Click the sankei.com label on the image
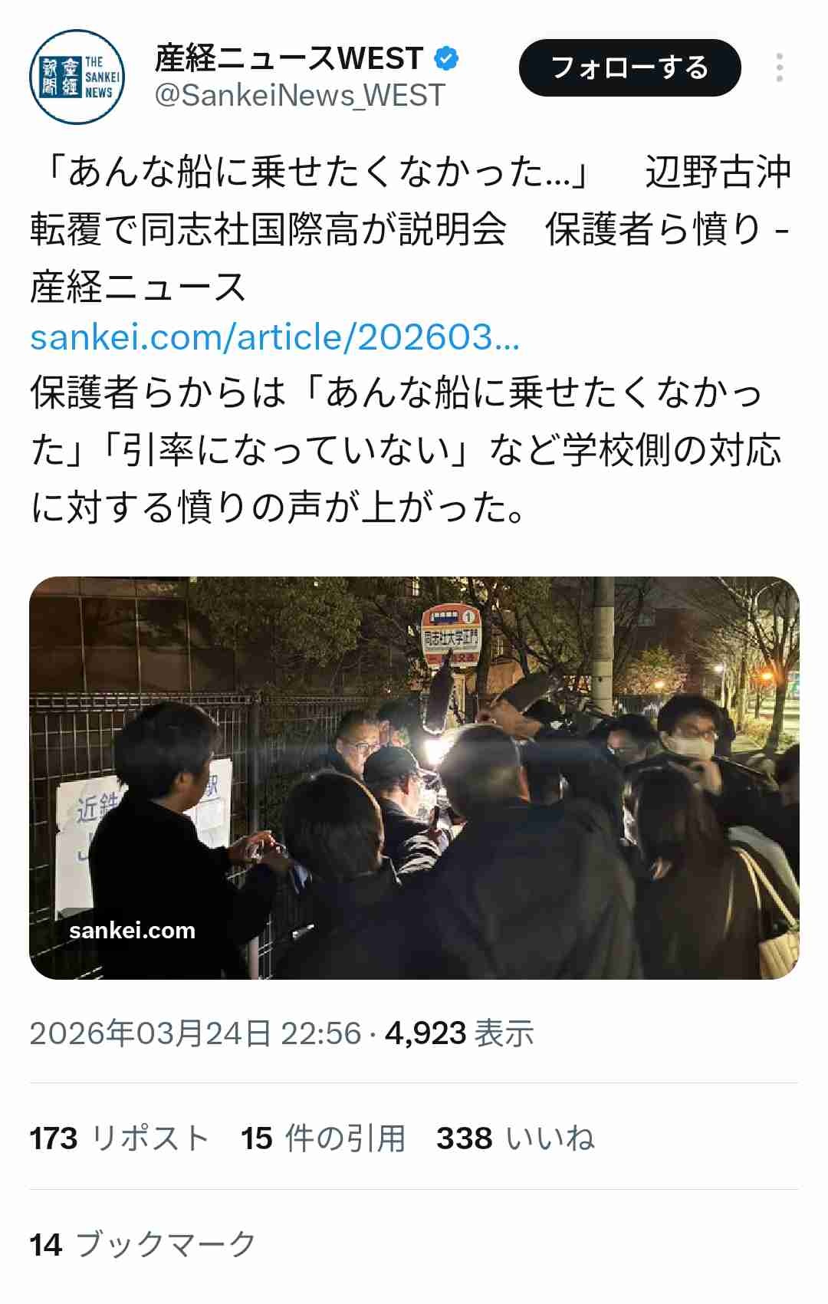 point(132,930)
